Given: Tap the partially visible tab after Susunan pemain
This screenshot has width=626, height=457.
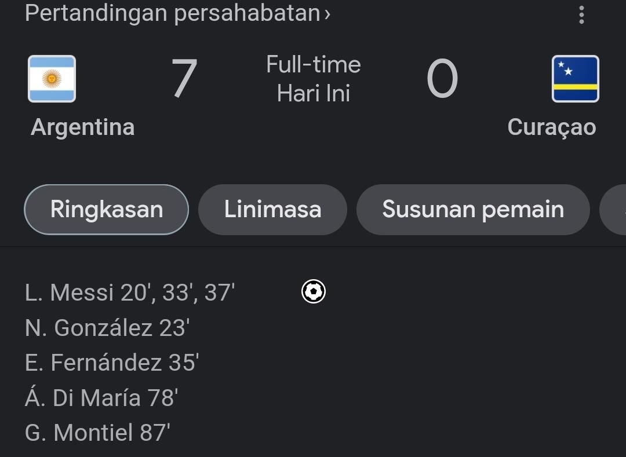Looking at the screenshot, I should 614,210.
